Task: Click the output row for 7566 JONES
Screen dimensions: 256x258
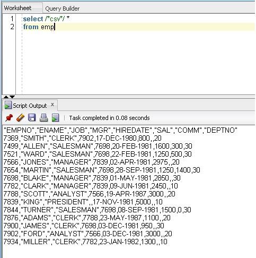Action: pyautogui.click(x=91, y=162)
